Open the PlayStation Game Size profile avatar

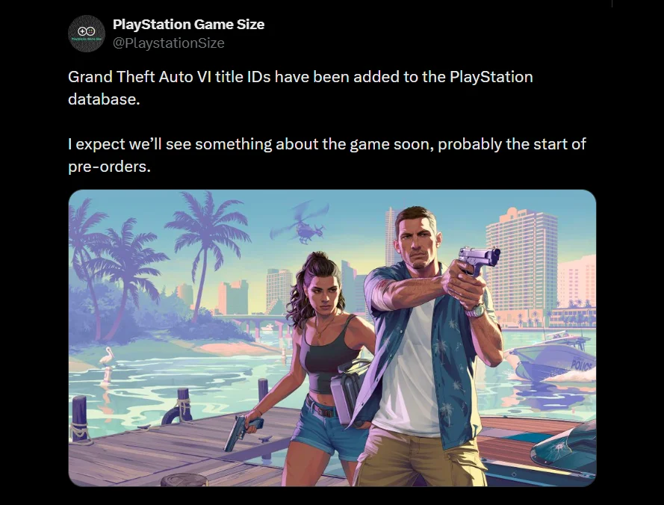87,34
